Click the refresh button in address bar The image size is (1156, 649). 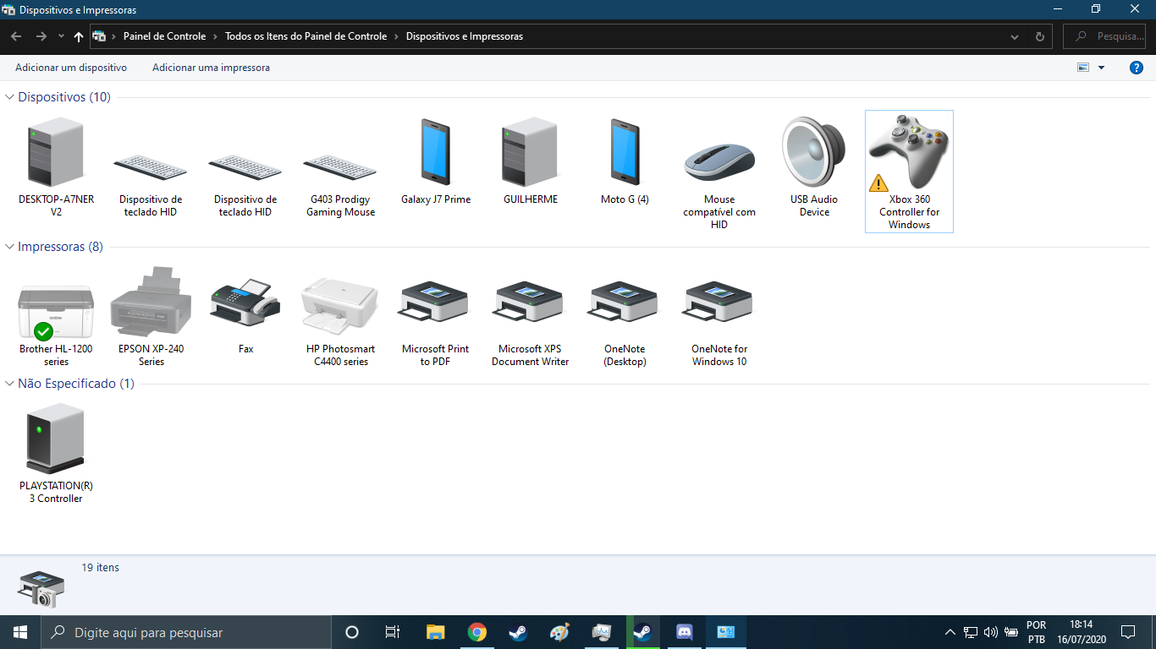tap(1040, 37)
